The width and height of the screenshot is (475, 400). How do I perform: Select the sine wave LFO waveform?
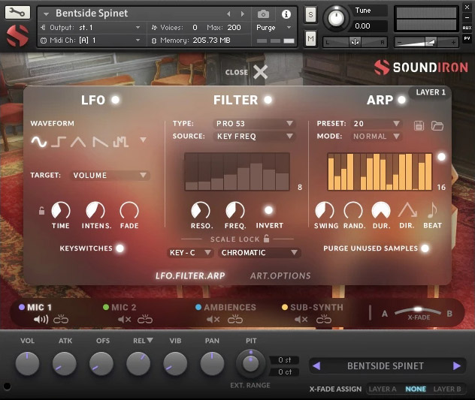(x=38, y=140)
